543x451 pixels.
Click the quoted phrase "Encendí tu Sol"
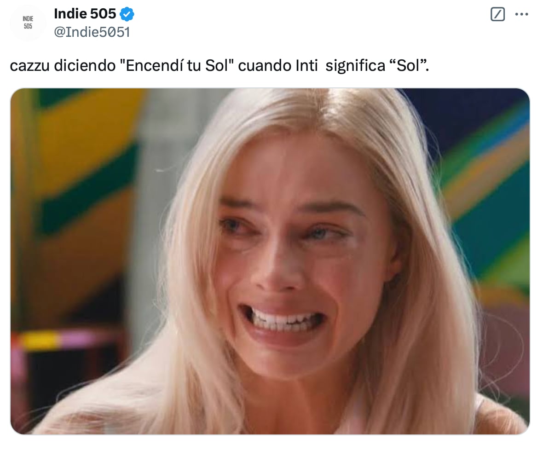click(x=177, y=65)
